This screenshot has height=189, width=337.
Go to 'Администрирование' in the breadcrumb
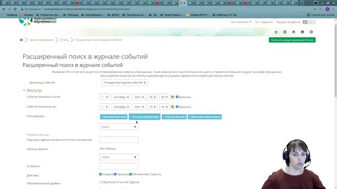(42, 40)
